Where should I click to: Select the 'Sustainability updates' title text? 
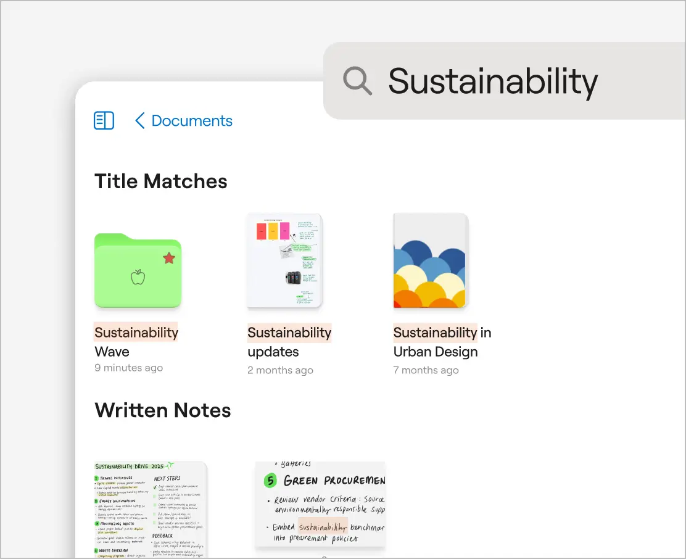[289, 342]
